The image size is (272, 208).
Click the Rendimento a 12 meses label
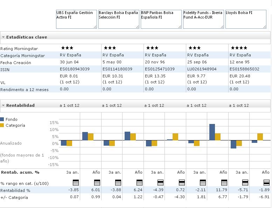pyautogui.click(x=25, y=90)
